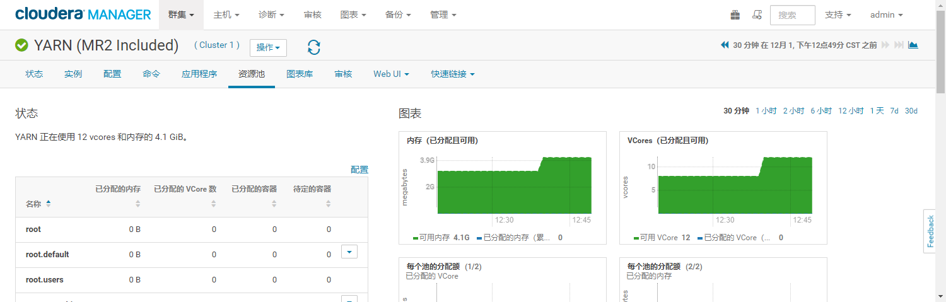This screenshot has height=302, width=946.
Task: Click the 已分配的 VCore legend entry
Action: 740,238
